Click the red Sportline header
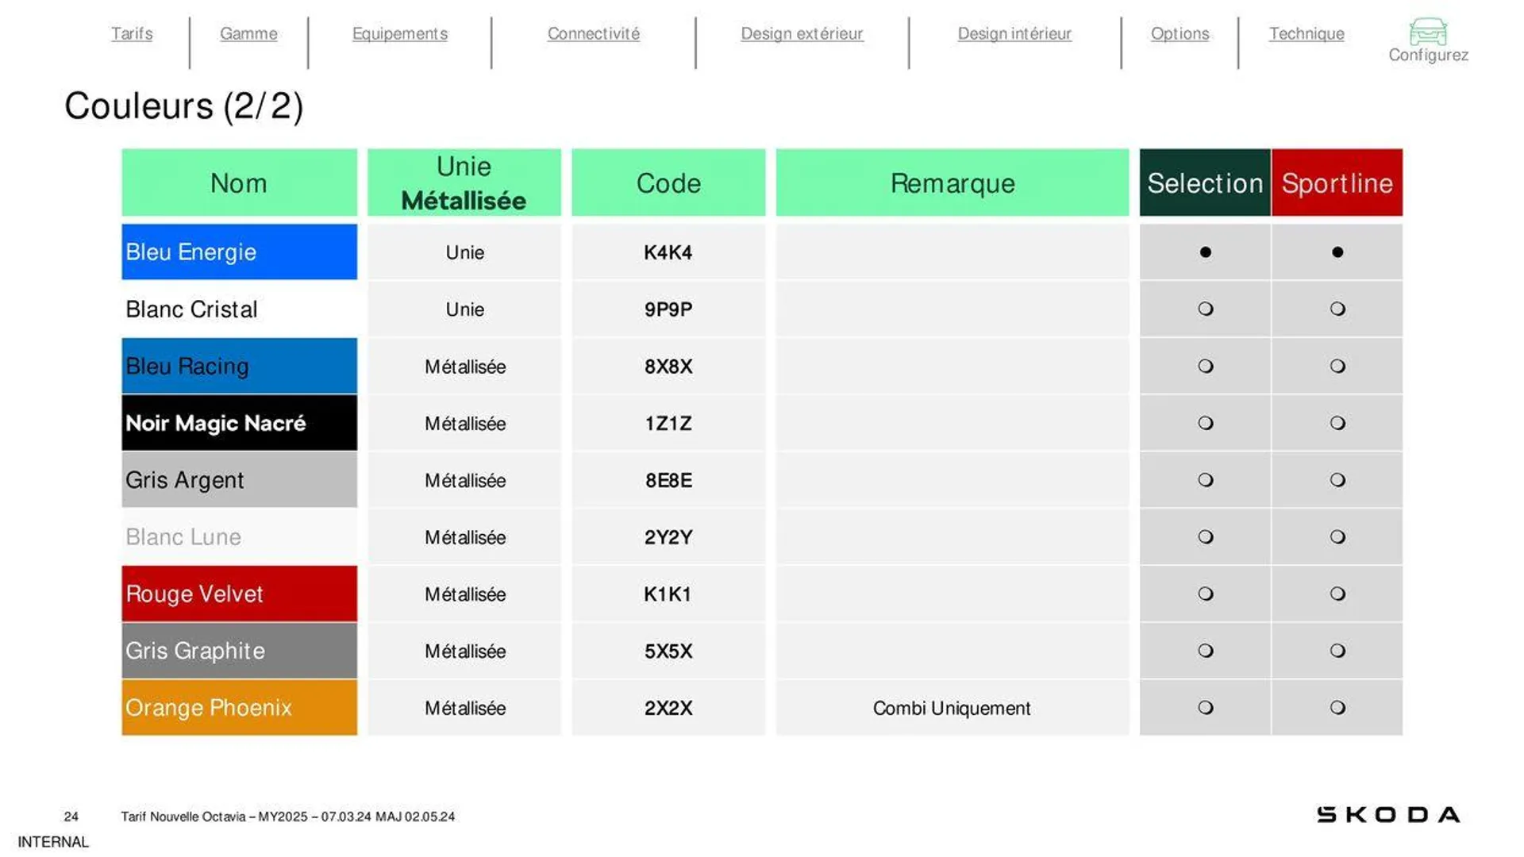The image size is (1524, 857). pyautogui.click(x=1337, y=183)
